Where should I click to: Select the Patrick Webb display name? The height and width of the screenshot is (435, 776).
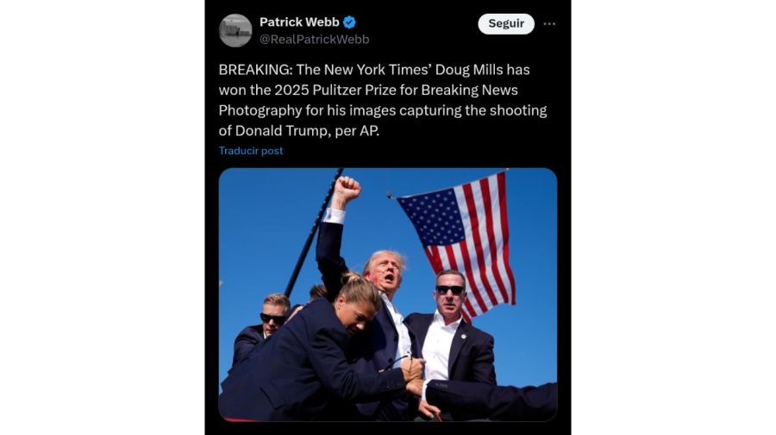click(299, 22)
